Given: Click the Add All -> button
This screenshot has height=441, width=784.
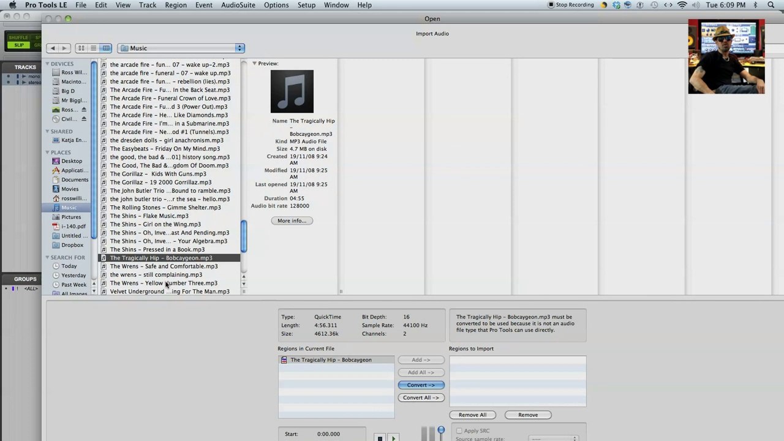Looking at the screenshot, I should (421, 372).
